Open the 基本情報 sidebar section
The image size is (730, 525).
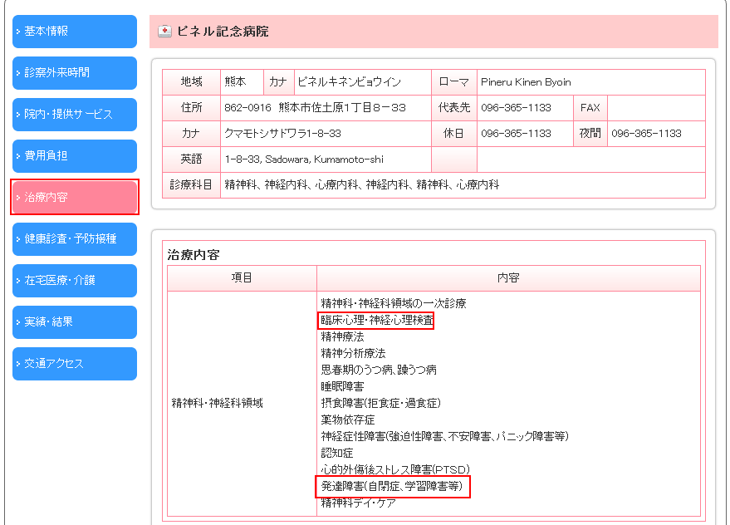coord(75,32)
